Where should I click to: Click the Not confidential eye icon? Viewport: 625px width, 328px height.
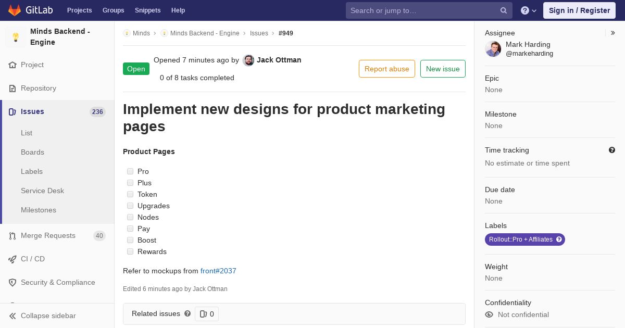pyautogui.click(x=489, y=314)
